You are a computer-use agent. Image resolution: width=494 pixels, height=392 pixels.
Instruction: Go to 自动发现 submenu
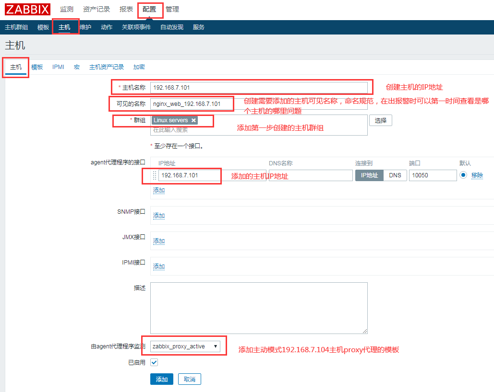172,27
